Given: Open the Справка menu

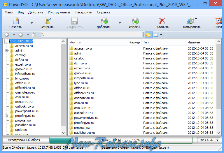Looking at the screenshot, I should pos(104,12).
